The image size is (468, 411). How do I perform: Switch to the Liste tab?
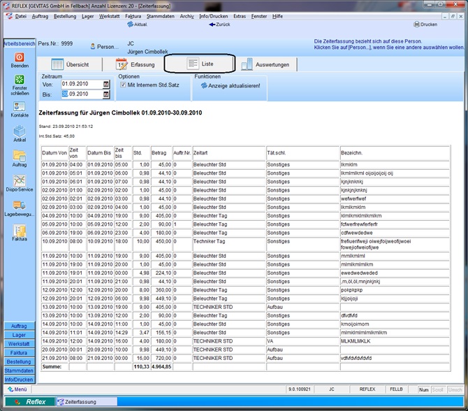(200, 64)
